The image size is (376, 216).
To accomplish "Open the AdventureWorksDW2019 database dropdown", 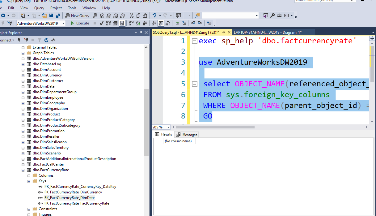I will click(x=64, y=23).
